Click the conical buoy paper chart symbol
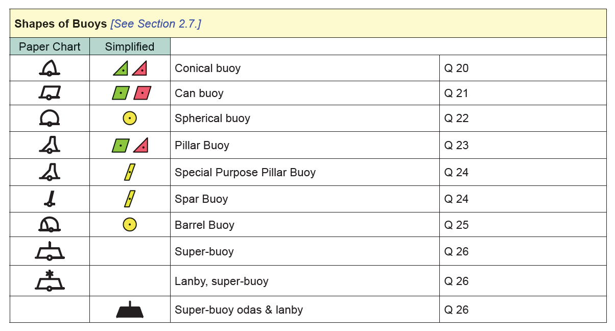The image size is (615, 331). [50, 68]
